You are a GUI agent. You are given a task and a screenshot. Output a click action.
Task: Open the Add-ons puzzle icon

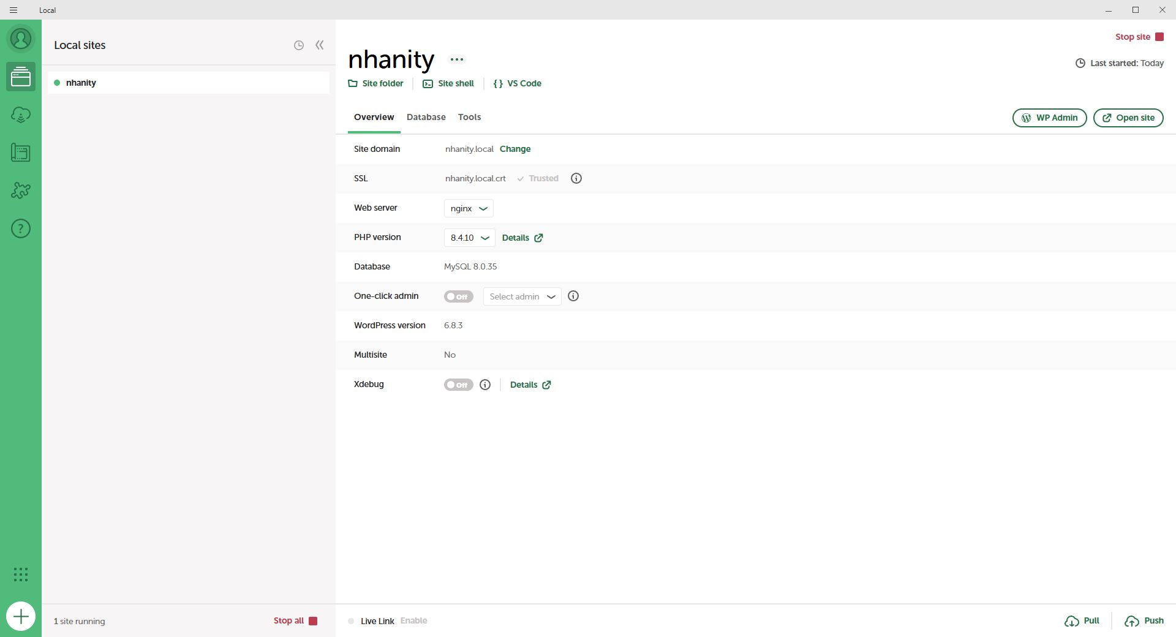tap(21, 190)
